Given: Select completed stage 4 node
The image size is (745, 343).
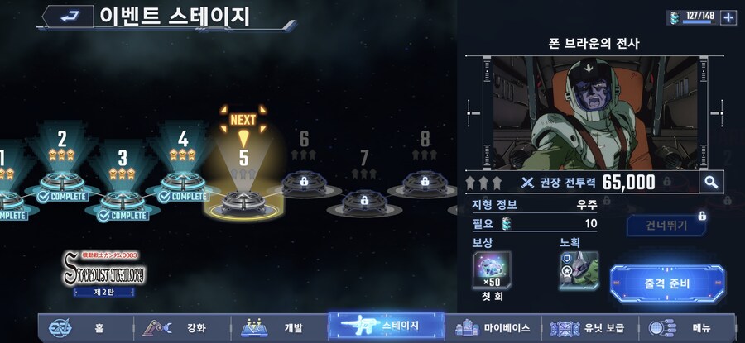Looking at the screenshot, I should tap(184, 182).
